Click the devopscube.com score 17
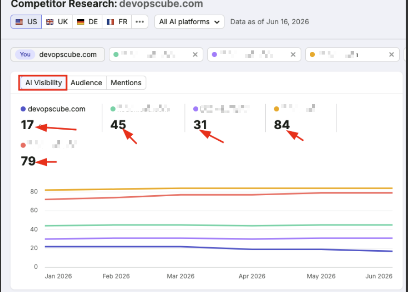 [x=28, y=125]
